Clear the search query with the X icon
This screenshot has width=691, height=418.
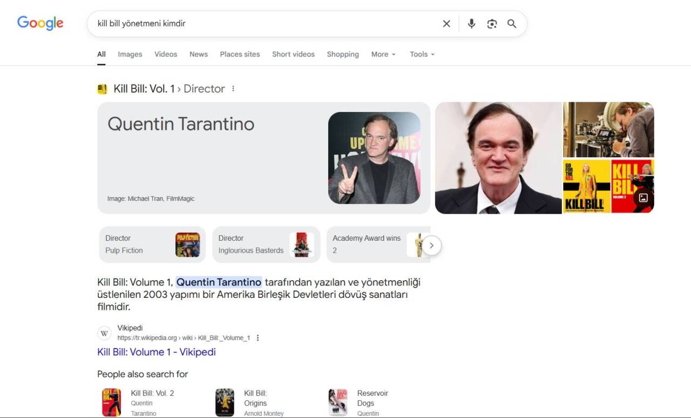(x=446, y=23)
